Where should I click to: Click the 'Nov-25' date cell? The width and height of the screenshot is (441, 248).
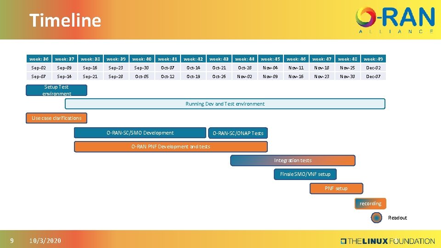click(x=348, y=68)
